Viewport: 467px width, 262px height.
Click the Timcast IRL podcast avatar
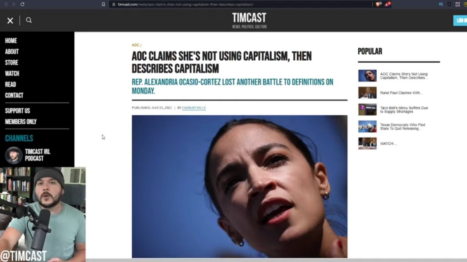13,155
